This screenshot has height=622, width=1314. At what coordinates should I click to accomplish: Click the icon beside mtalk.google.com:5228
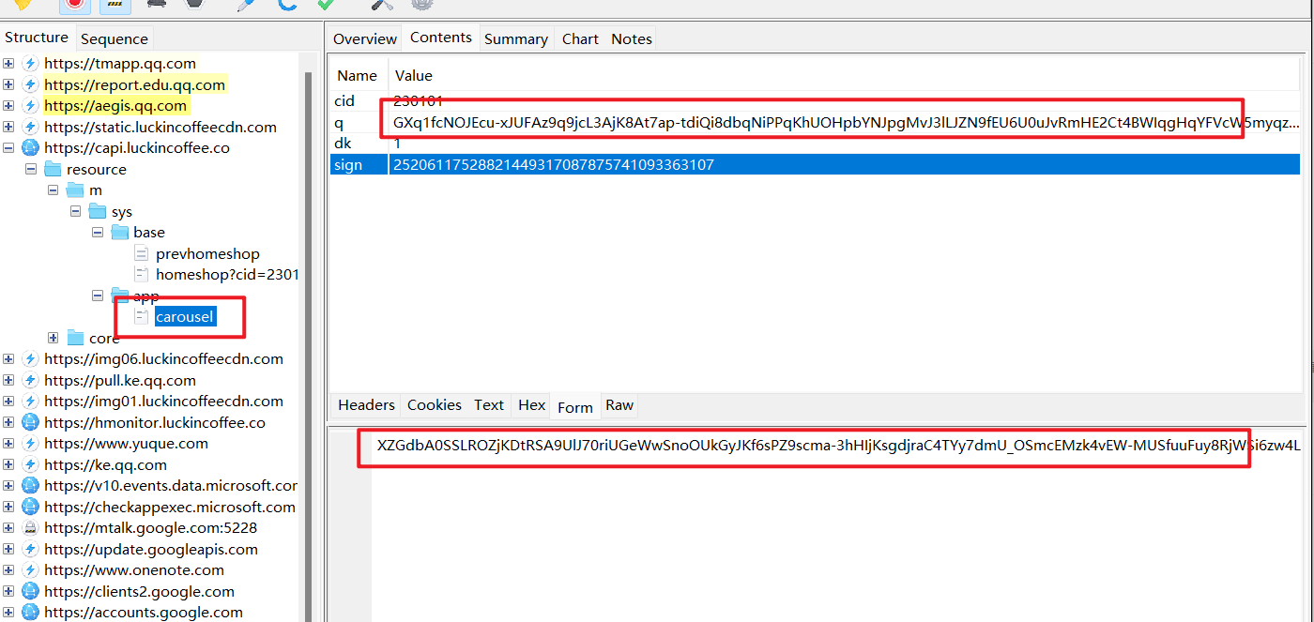tap(30, 527)
